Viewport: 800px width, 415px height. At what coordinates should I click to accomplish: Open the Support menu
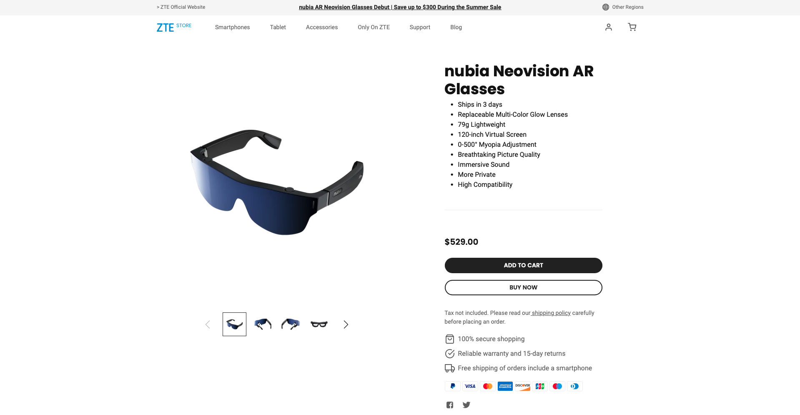[420, 27]
